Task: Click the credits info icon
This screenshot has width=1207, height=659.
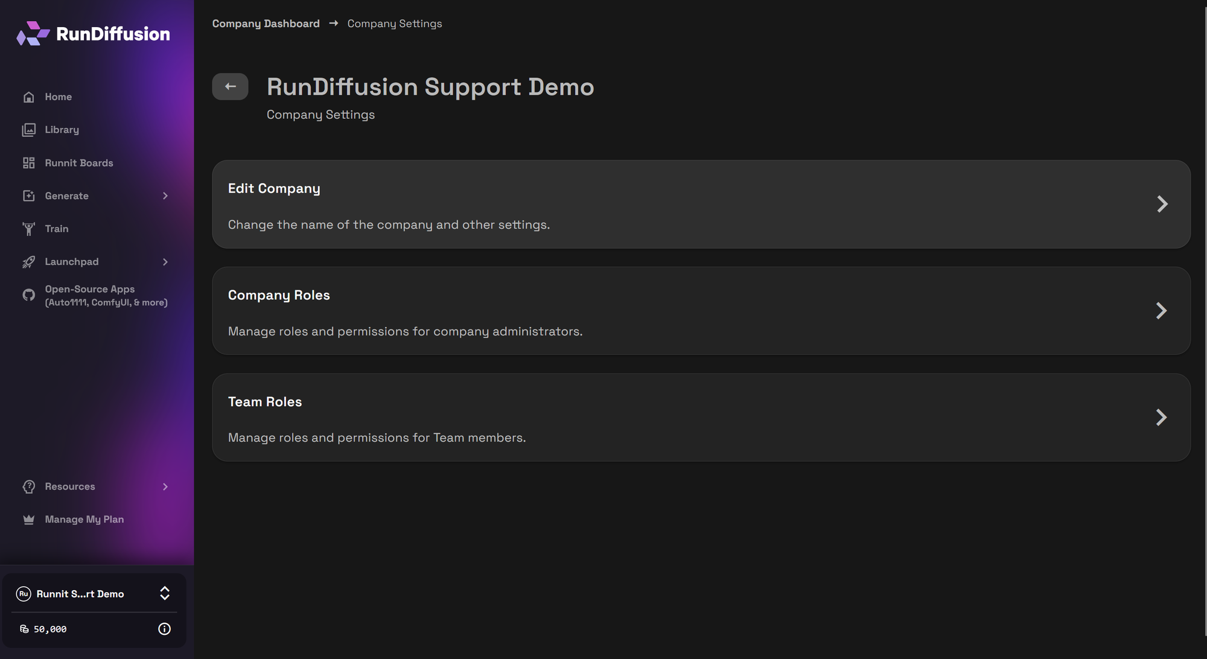Action: point(164,629)
